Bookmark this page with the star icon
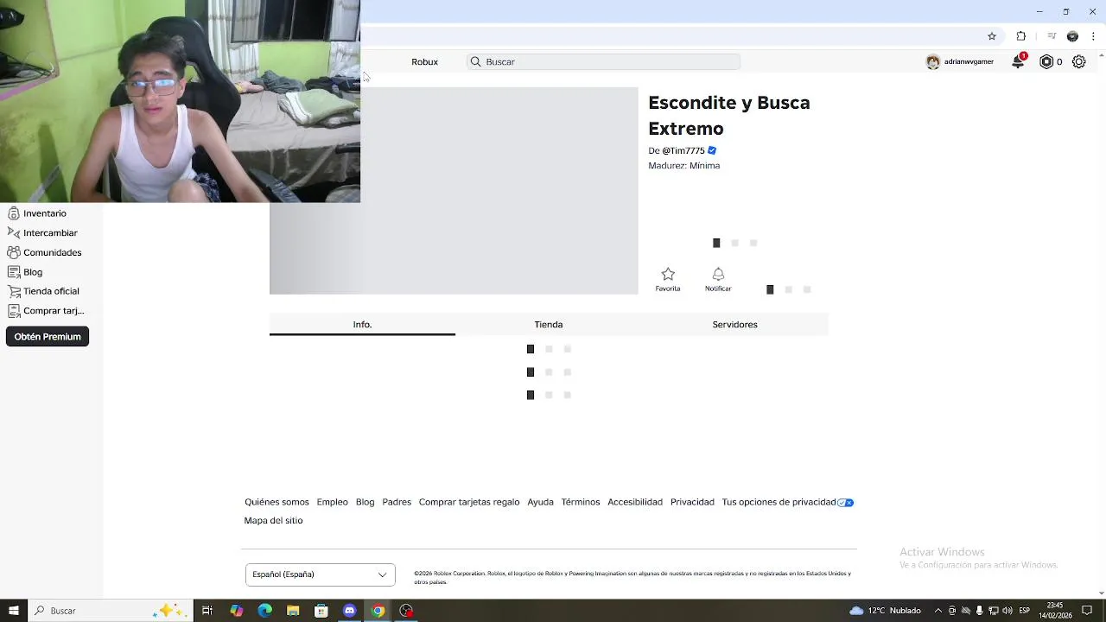Viewport: 1106px width, 622px height. (x=992, y=36)
